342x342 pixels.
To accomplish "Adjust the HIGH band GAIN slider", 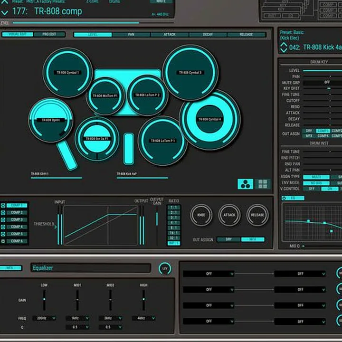I will pos(143,300).
